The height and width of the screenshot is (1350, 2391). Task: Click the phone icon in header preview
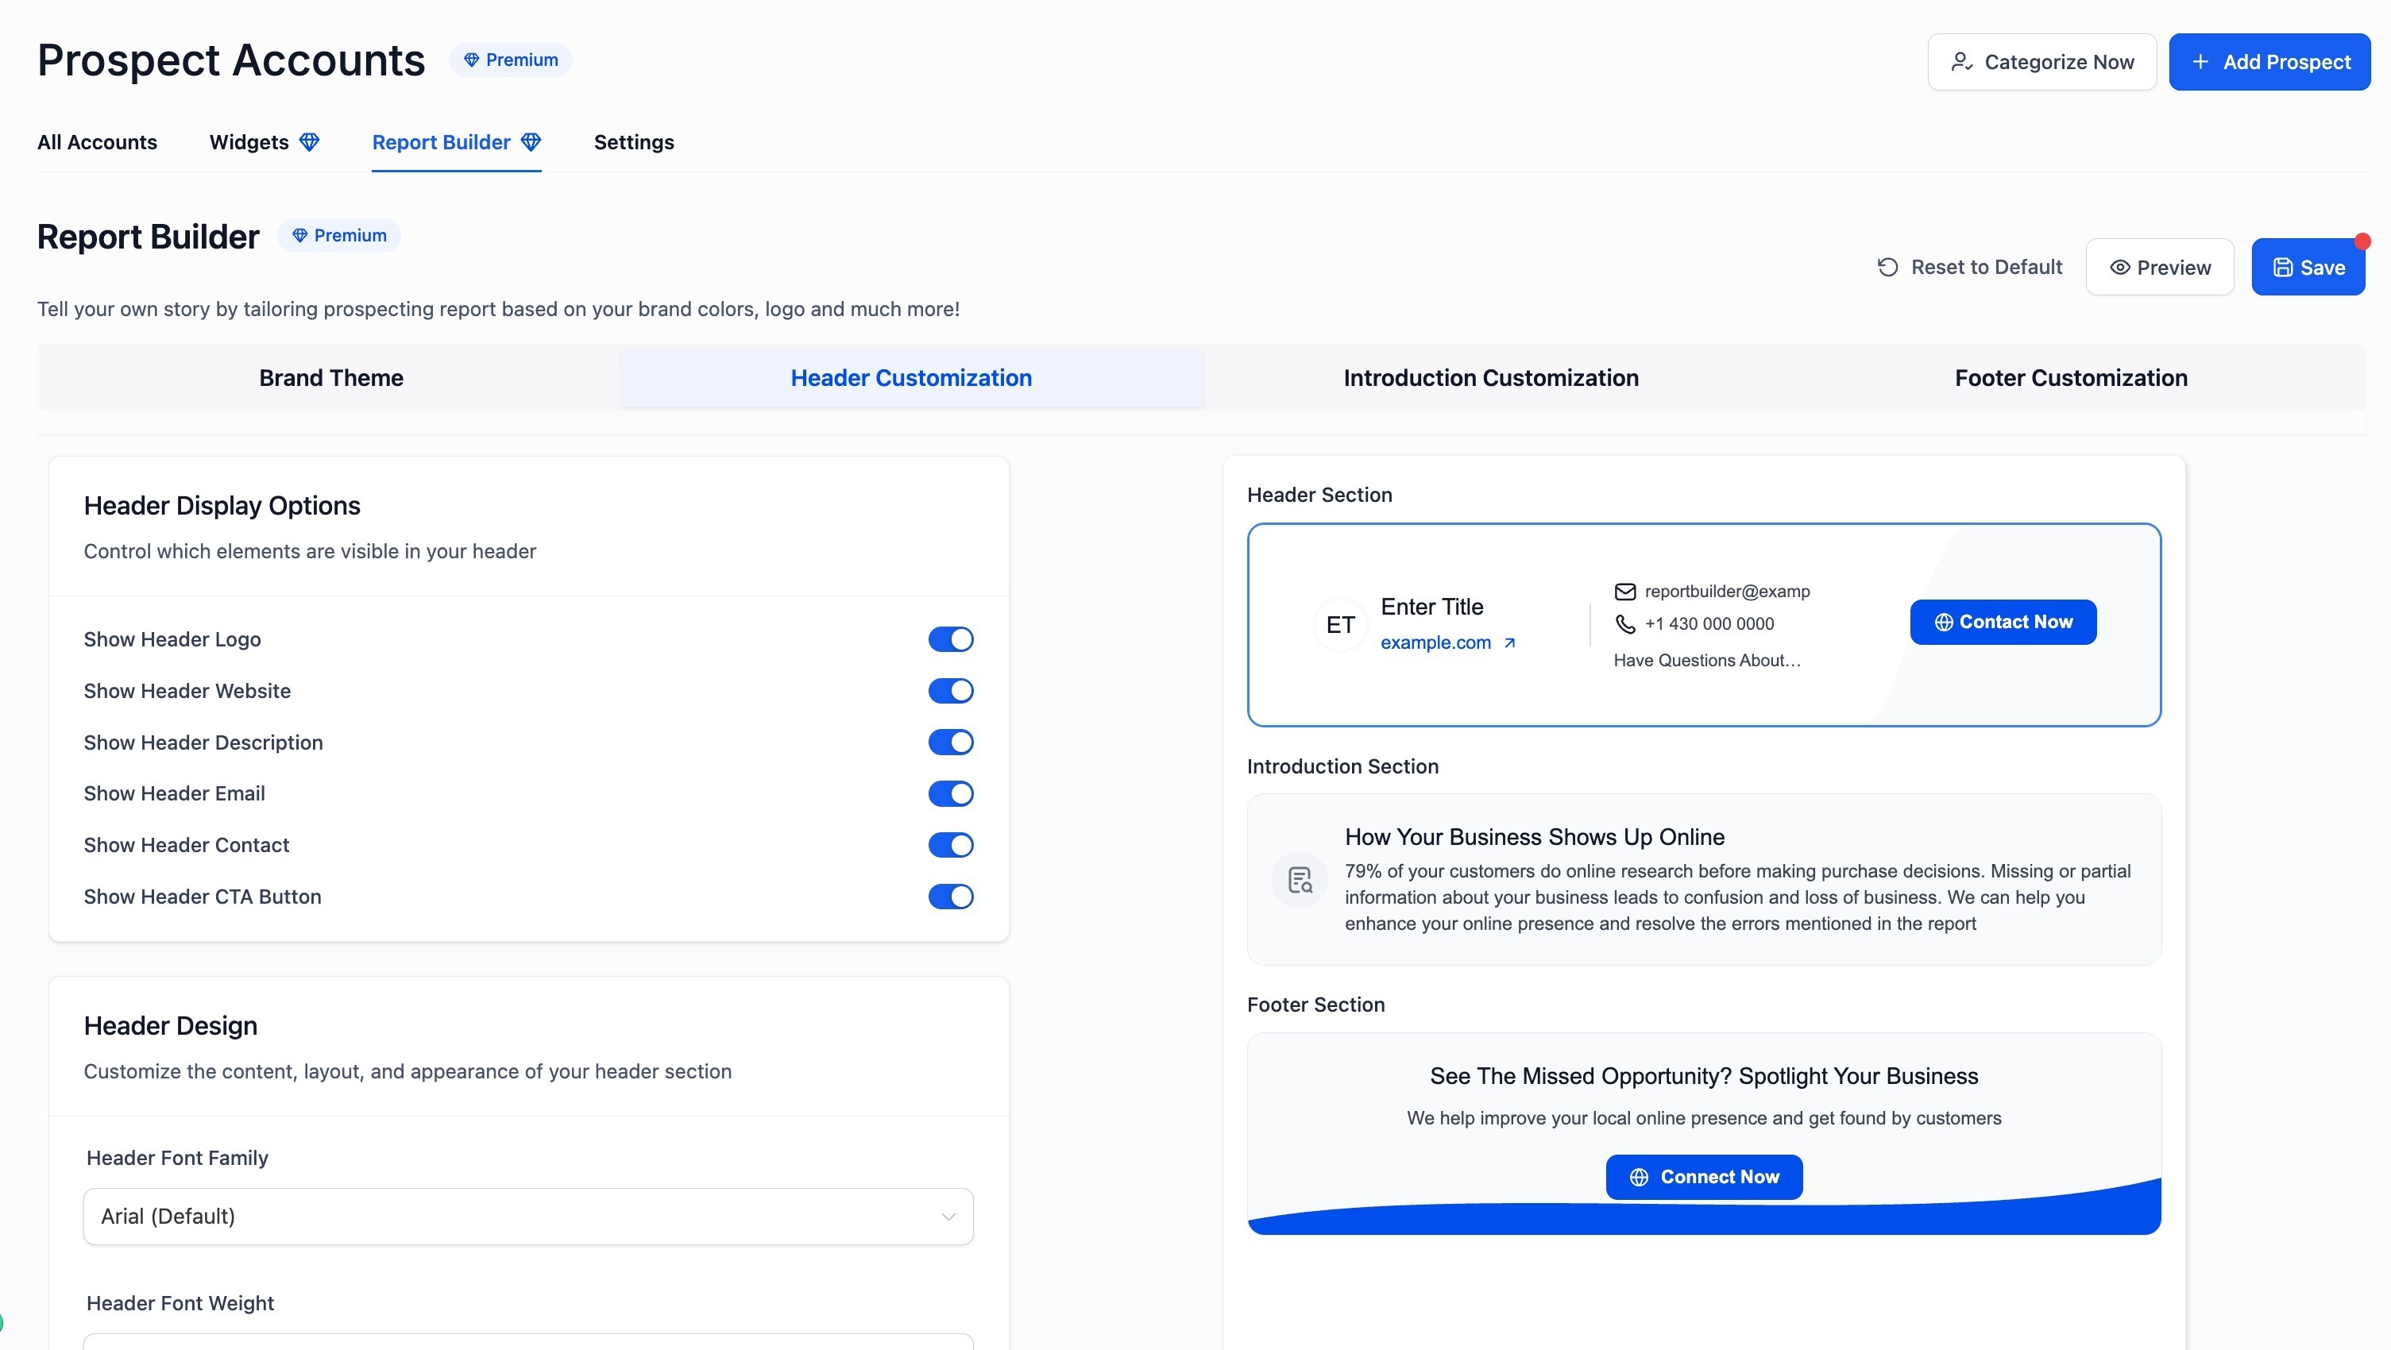[1624, 623]
